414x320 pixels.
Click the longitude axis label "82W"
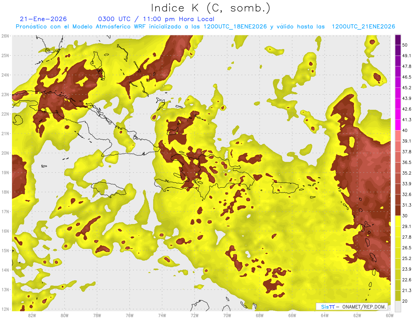pos(32,316)
